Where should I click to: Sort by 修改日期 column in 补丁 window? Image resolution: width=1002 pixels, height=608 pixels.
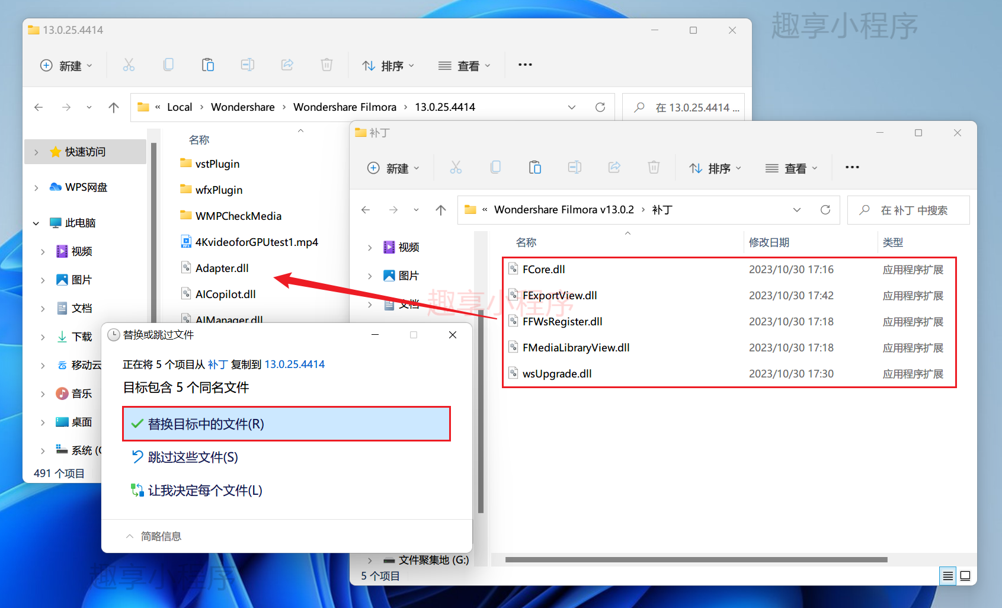click(x=769, y=242)
